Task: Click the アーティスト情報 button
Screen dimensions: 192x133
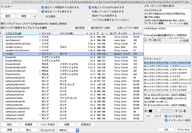Action: click(x=179, y=24)
